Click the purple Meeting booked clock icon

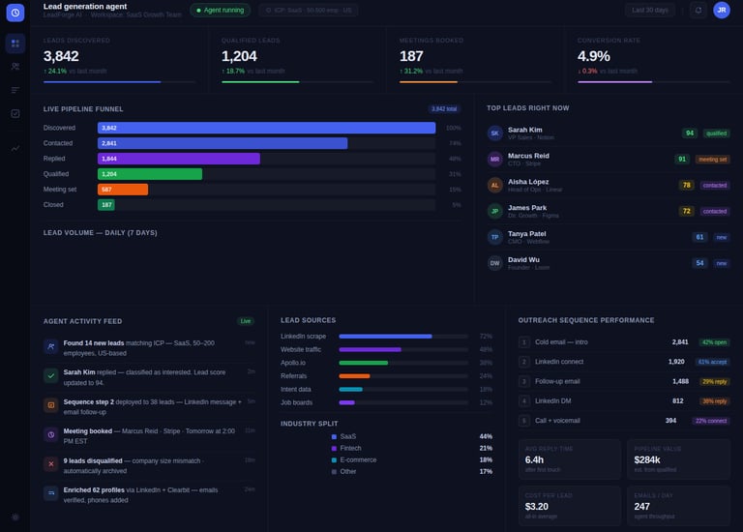[50, 435]
